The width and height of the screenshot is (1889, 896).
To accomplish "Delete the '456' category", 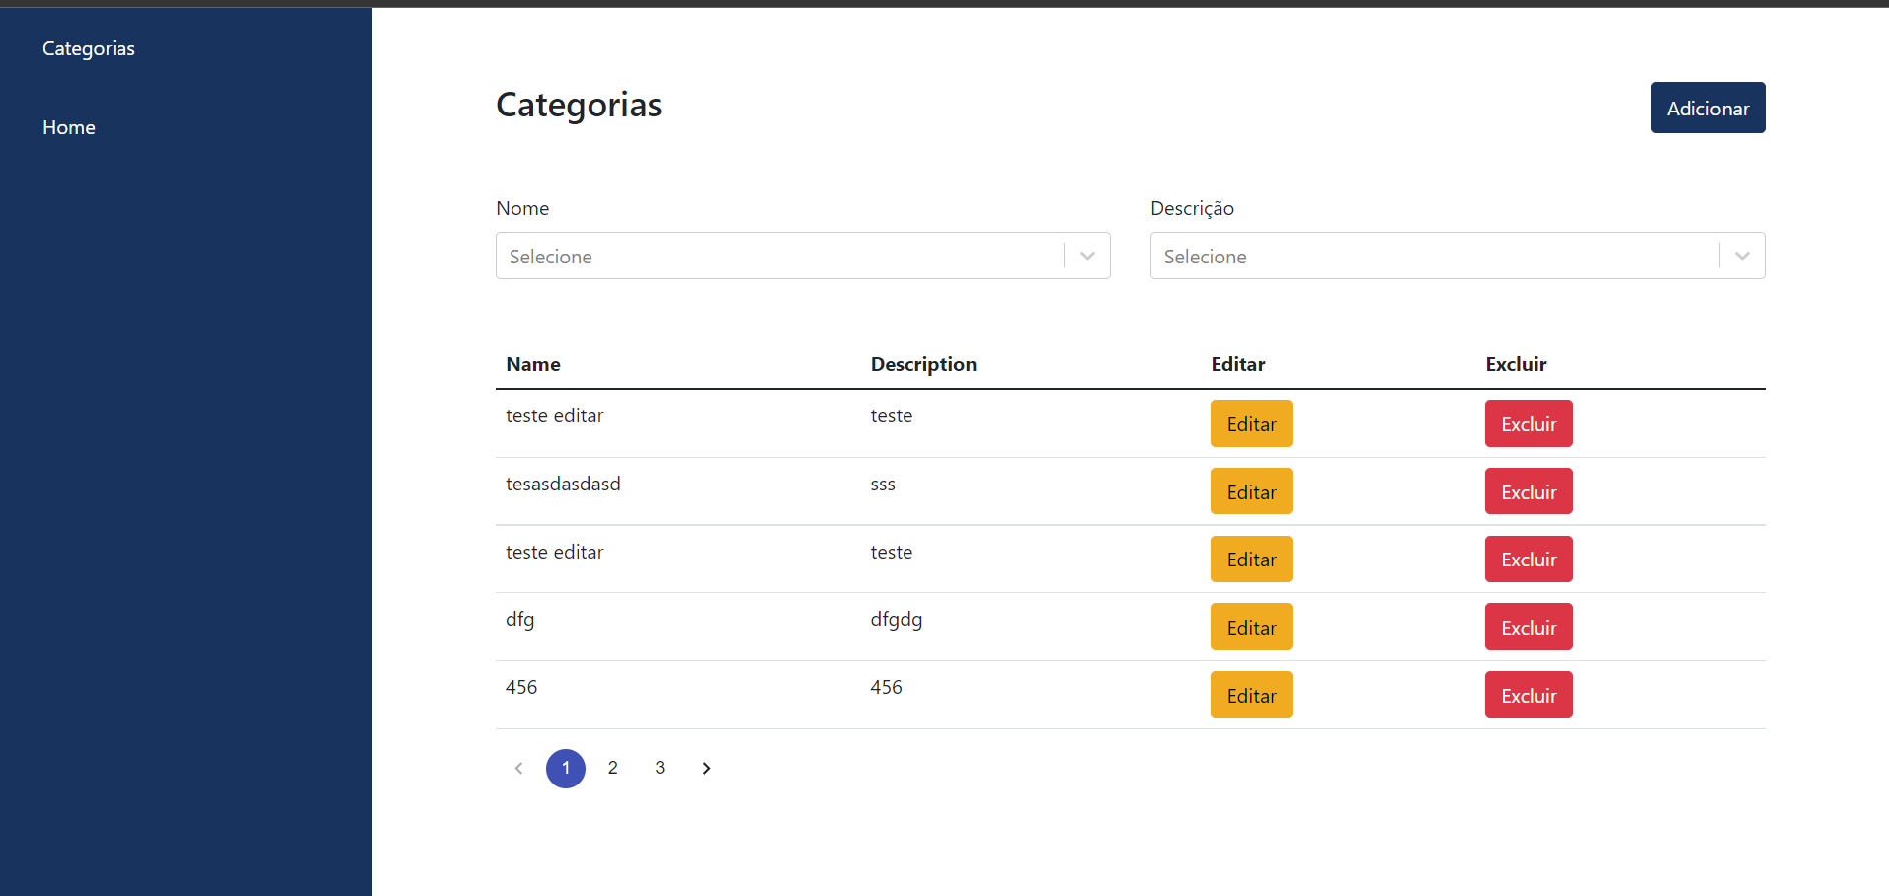I will [1528, 695].
